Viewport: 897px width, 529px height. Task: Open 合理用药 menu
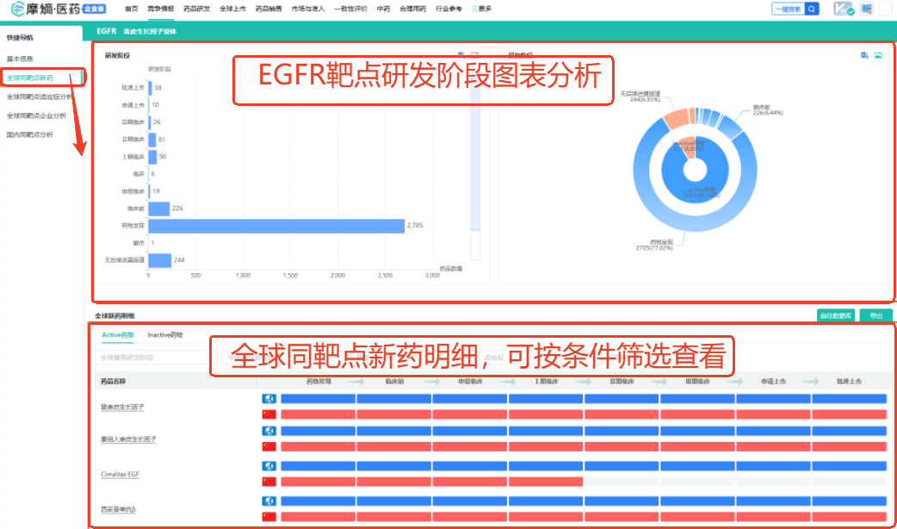413,9
